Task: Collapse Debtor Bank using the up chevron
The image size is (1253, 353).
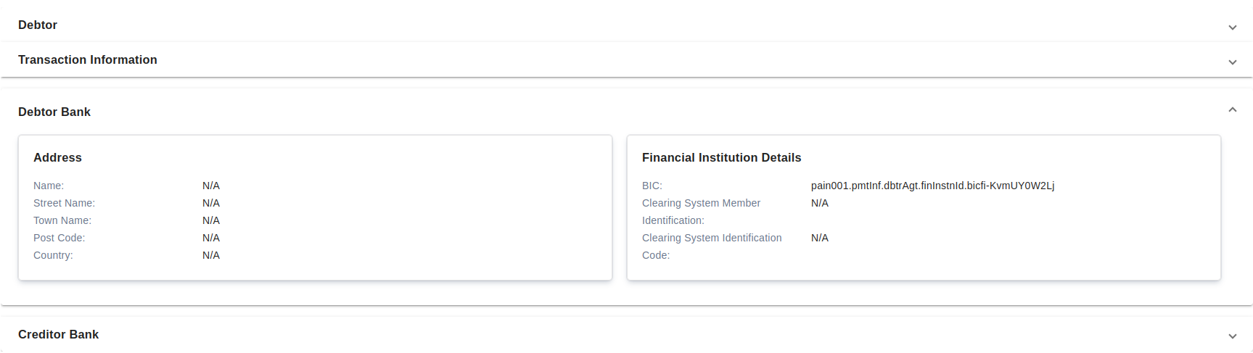Action: 1232,110
